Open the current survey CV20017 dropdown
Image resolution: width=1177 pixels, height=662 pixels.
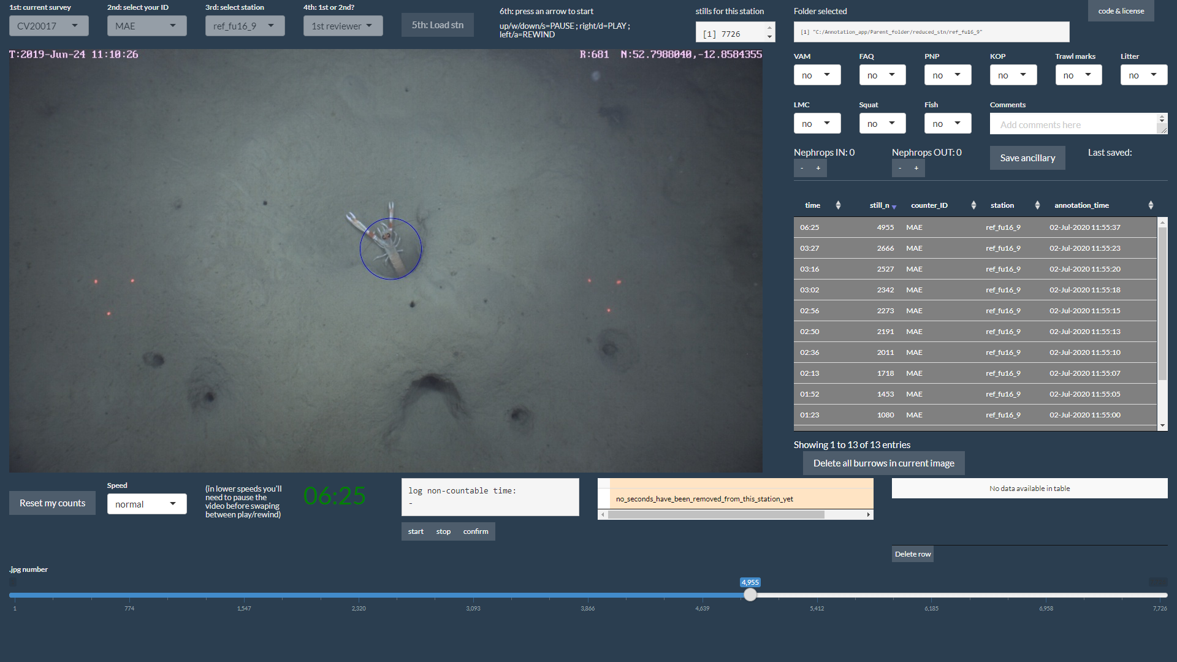pos(48,26)
